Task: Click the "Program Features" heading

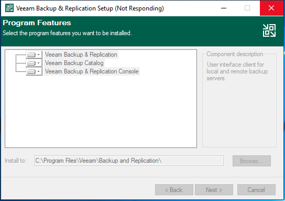Action: tap(37, 23)
